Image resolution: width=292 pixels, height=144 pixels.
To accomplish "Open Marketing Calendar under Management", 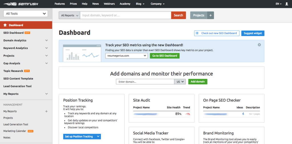I will click(15, 131).
